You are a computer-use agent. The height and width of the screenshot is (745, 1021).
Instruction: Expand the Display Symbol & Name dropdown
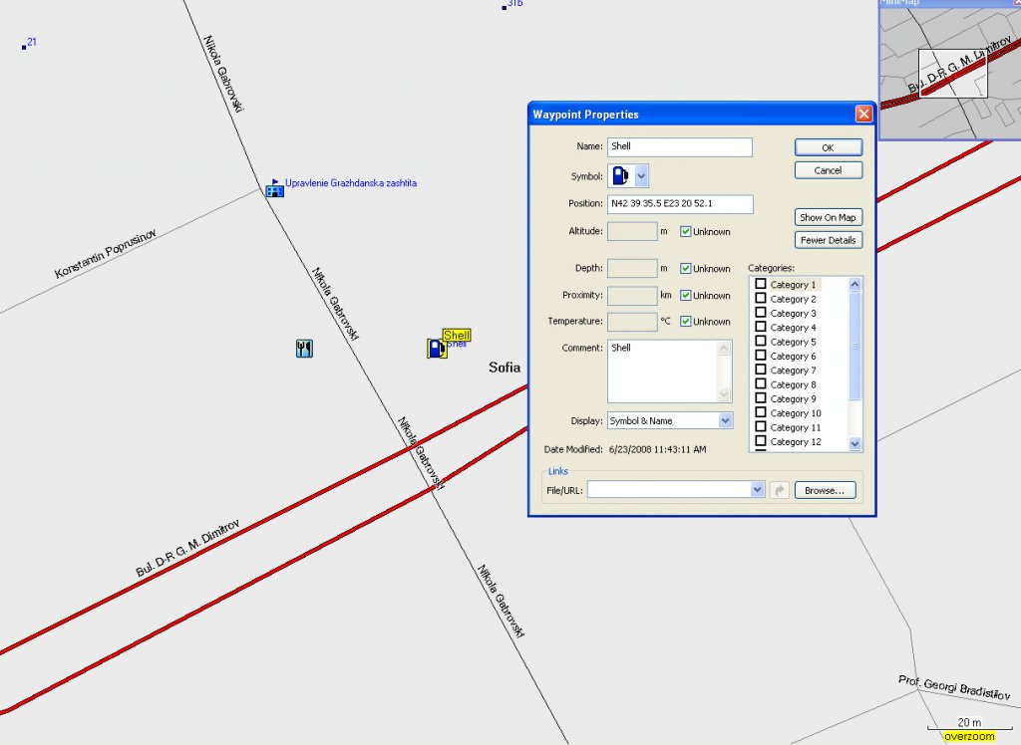point(725,421)
